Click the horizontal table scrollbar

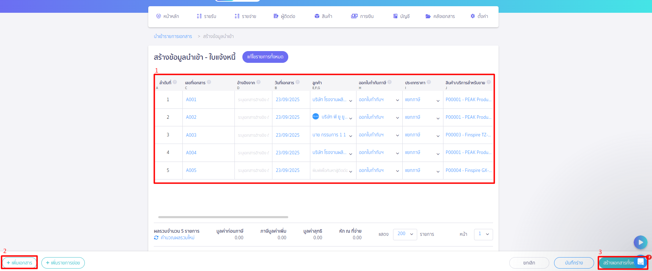click(223, 217)
